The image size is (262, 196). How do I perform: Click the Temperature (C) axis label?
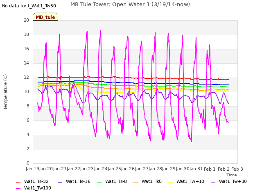point(5,92)
